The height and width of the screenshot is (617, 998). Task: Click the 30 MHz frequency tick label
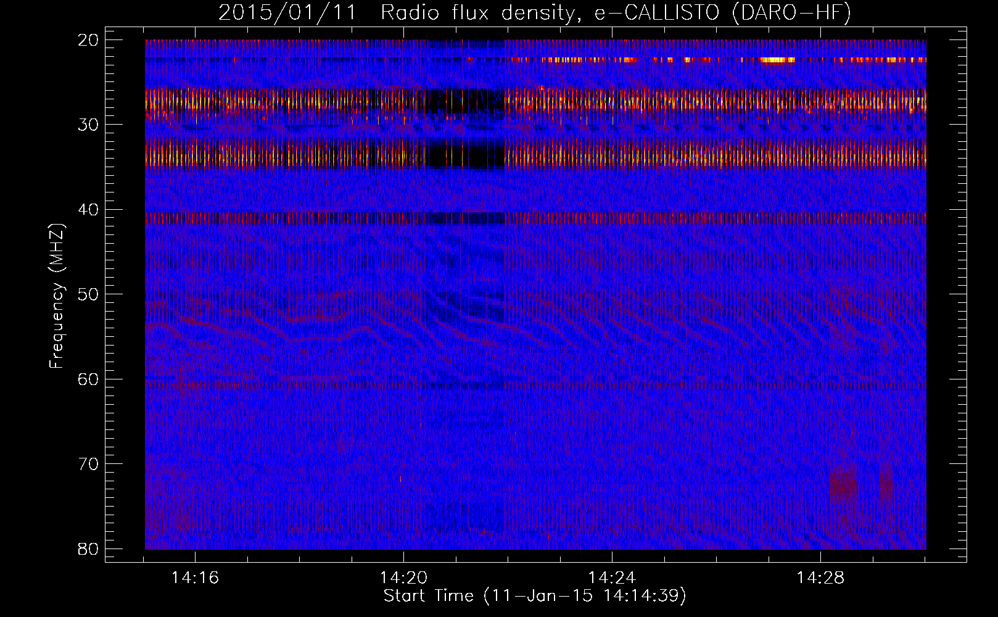(x=88, y=125)
